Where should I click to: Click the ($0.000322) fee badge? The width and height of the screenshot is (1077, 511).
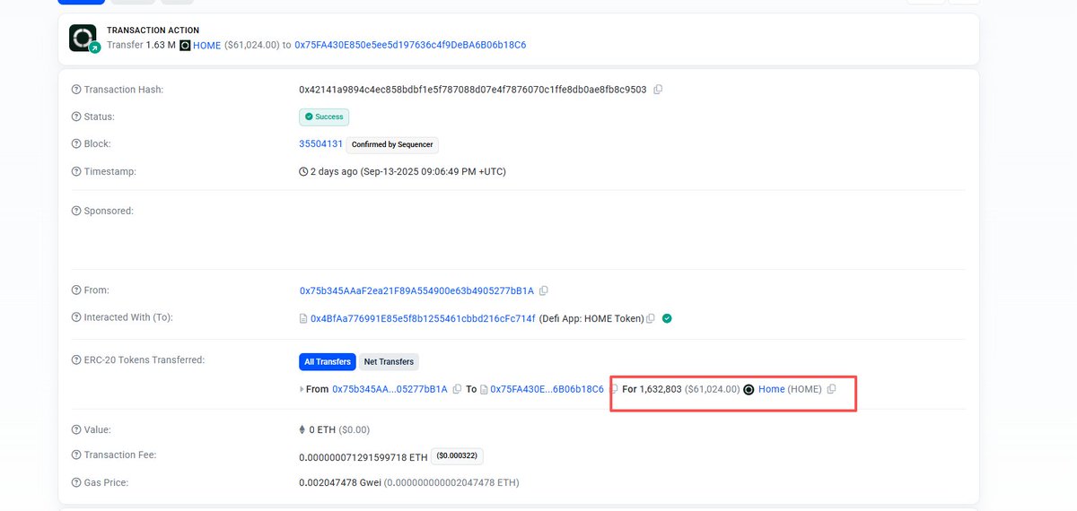pos(458,456)
